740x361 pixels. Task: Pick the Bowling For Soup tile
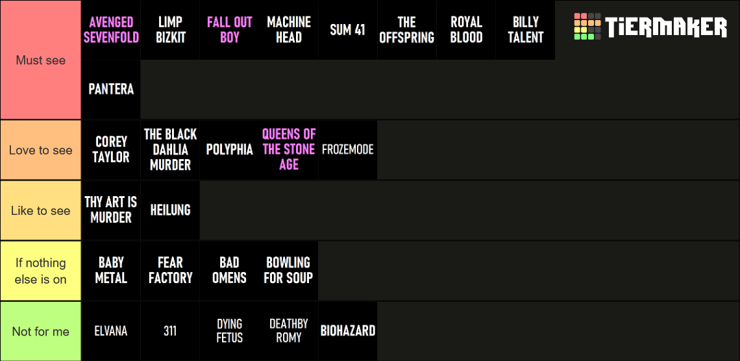tap(289, 270)
